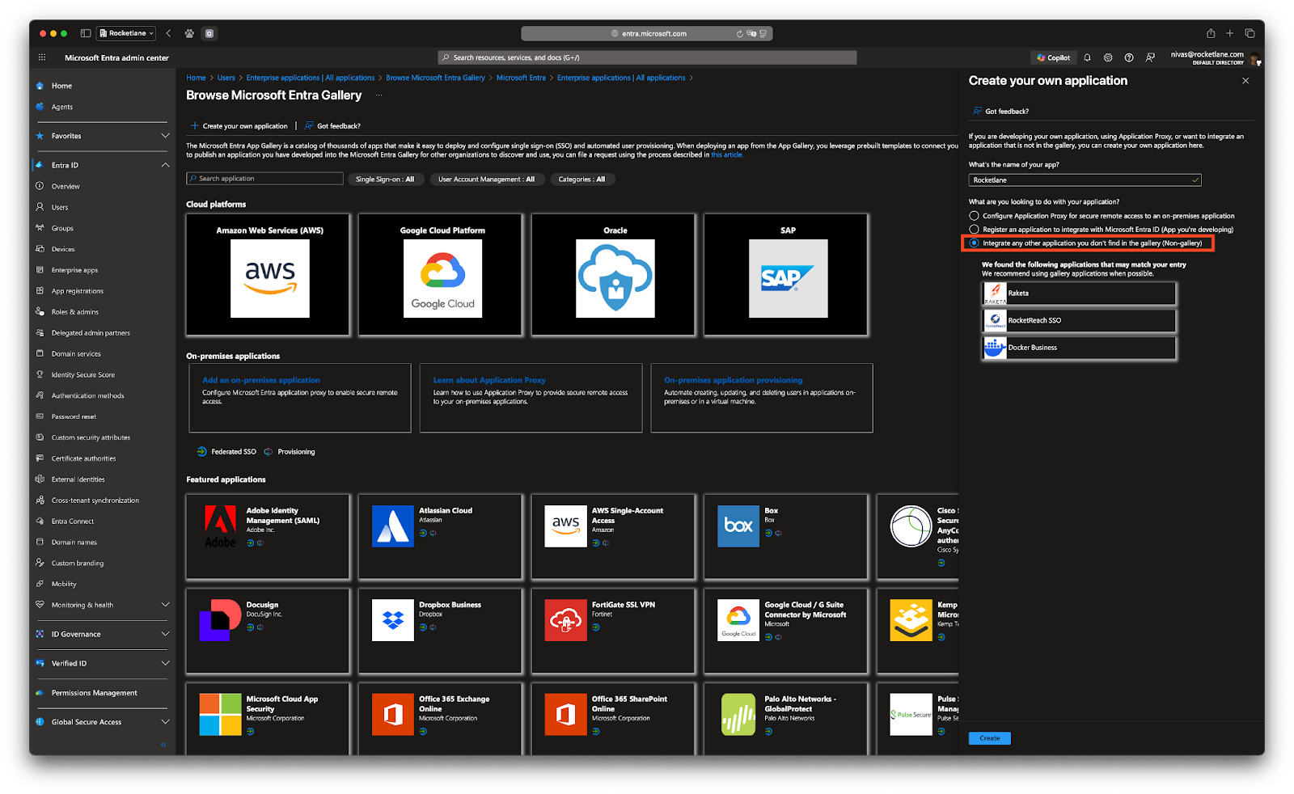Image resolution: width=1294 pixels, height=794 pixels.
Task: Open Add an on-premises application link
Action: [261, 380]
